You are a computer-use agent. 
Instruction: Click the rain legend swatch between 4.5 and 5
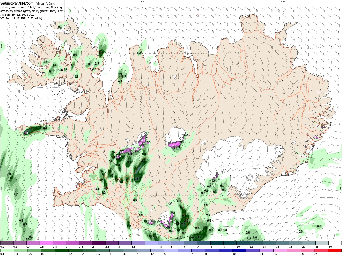(x=157, y=250)
